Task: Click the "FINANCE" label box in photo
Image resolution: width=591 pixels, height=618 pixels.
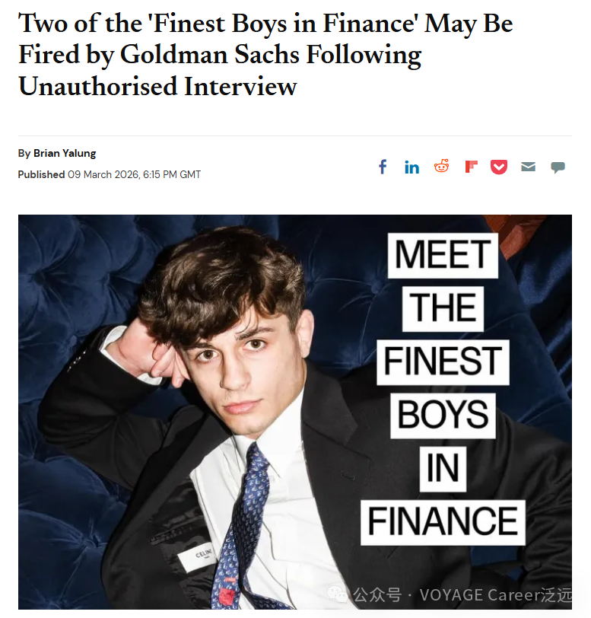Action: click(443, 522)
